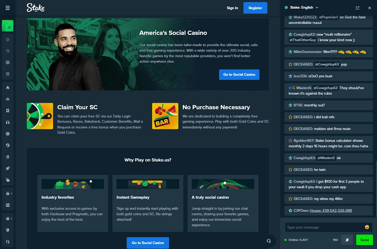Open the shield icon in the sidebar

tap(8, 230)
